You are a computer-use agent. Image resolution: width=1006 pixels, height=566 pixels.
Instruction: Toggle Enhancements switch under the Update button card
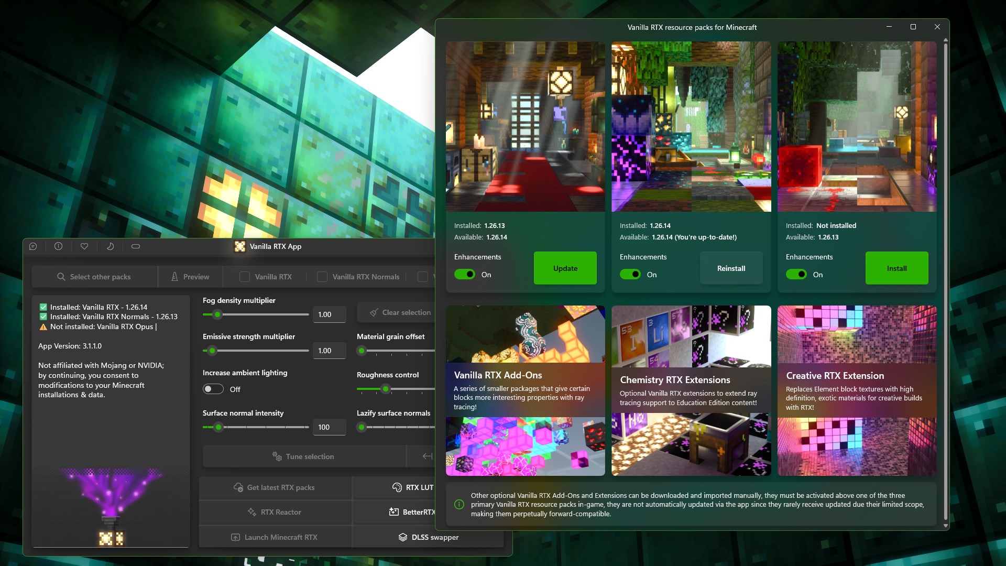click(x=465, y=275)
